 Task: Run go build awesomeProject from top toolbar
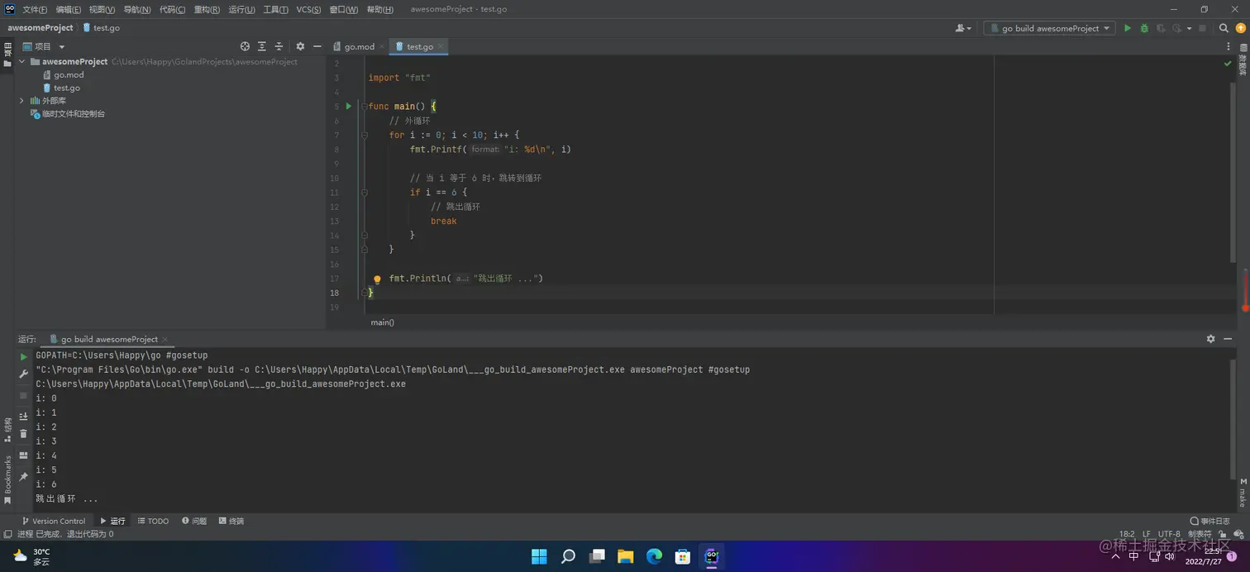point(1127,28)
